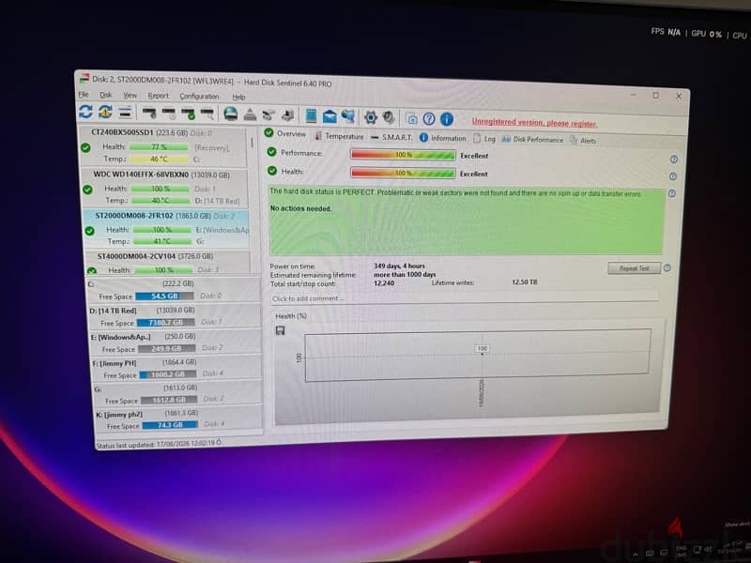
Task: Click the blue Refresh arrows toolbar icon
Action: (x=85, y=112)
